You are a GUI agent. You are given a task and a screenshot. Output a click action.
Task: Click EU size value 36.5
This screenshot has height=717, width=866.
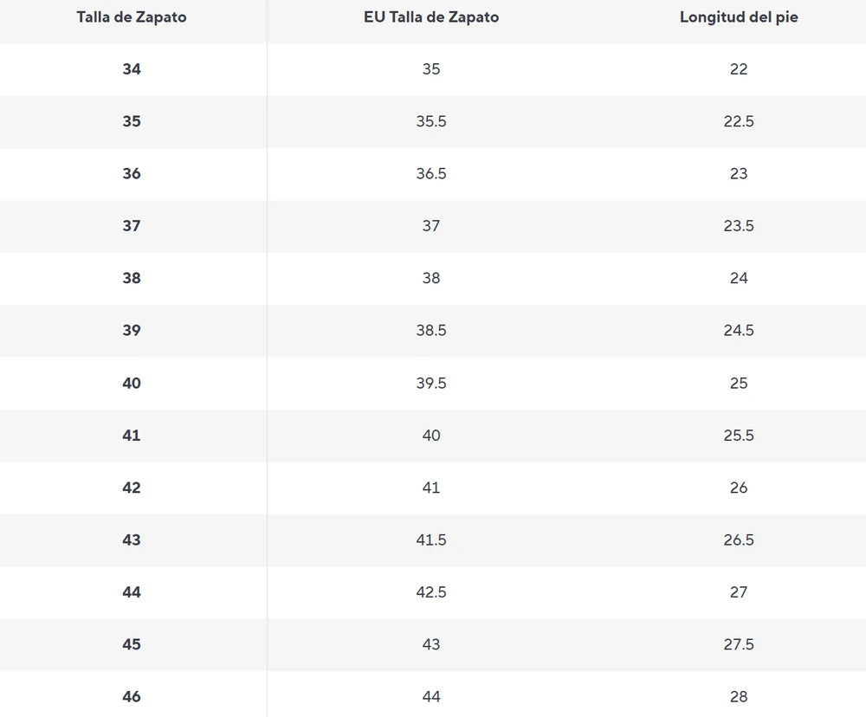pos(431,173)
